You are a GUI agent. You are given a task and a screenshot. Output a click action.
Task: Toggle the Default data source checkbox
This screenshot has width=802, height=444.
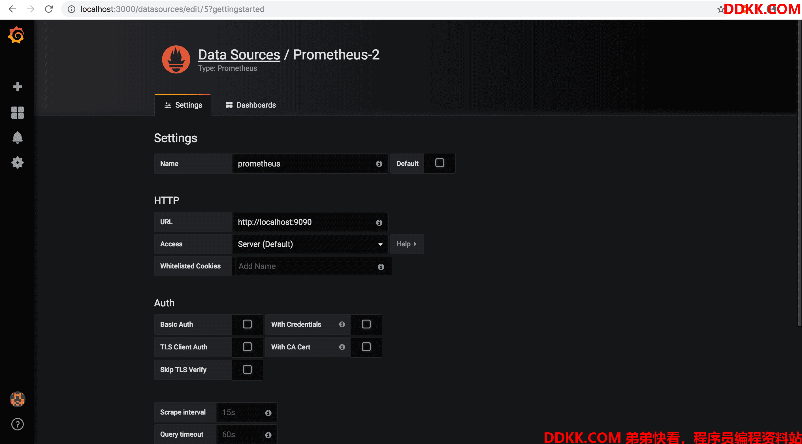tap(440, 163)
